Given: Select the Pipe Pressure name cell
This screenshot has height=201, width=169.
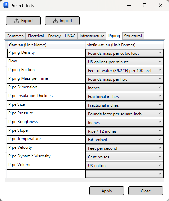Looking at the screenshot, I should pyautogui.click(x=46, y=114).
